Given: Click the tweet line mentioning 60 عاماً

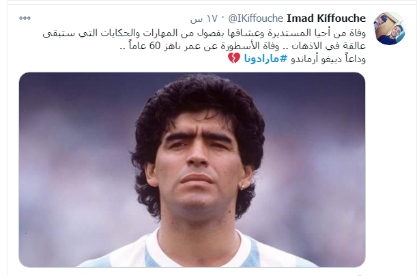Looking at the screenshot, I should point(242,46).
